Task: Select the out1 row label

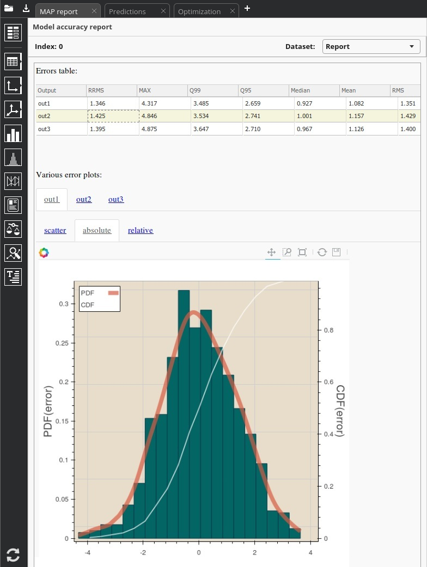Action: (x=44, y=103)
